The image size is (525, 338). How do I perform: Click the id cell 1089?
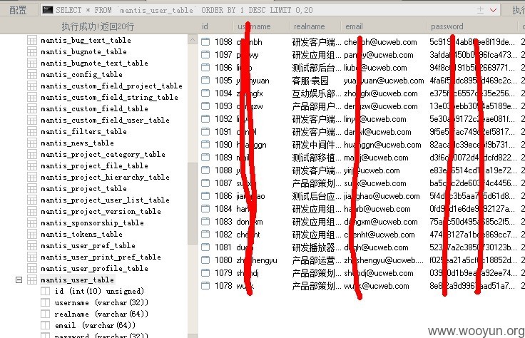click(x=223, y=158)
